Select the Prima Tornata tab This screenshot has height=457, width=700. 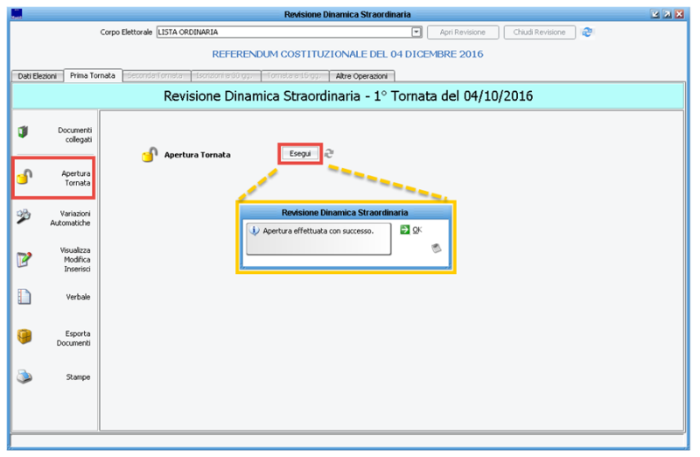point(93,75)
